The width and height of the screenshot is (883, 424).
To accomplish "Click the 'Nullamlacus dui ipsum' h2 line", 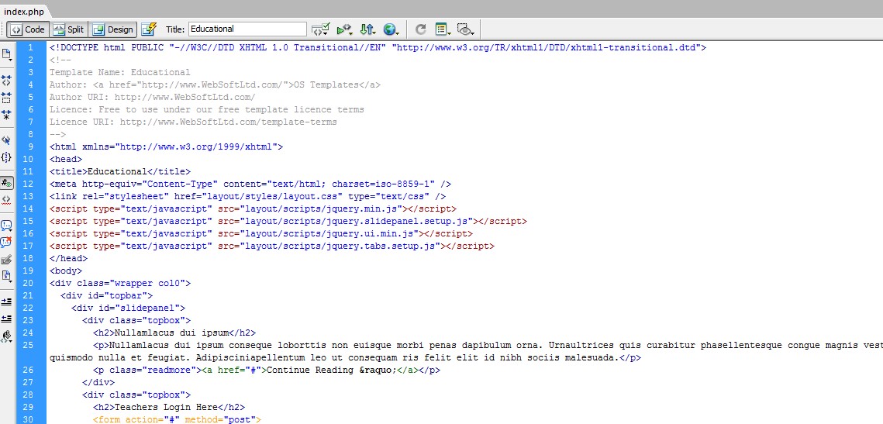I will coord(174,333).
